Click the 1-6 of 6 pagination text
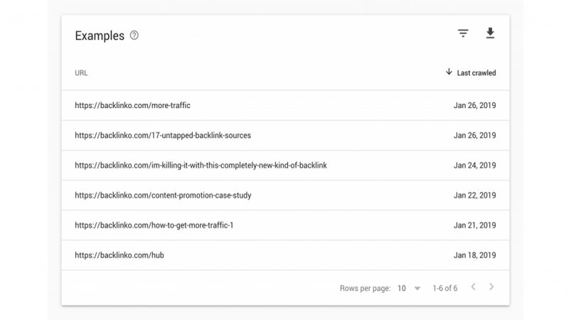The width and height of the screenshot is (571, 320). click(445, 288)
